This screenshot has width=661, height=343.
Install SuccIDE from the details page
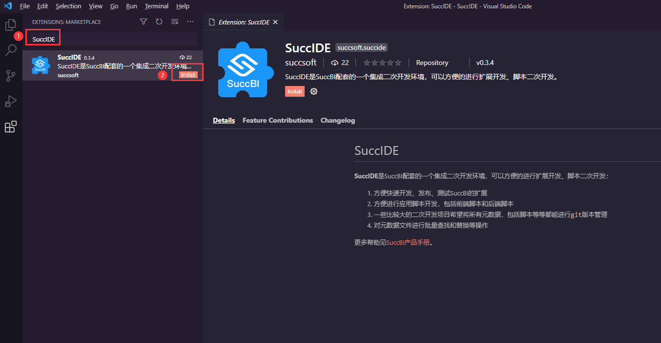[294, 91]
